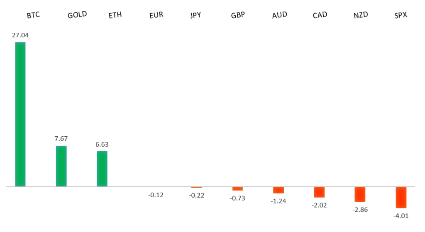Select the red GBP bar
The image size is (425, 232).
click(x=238, y=188)
